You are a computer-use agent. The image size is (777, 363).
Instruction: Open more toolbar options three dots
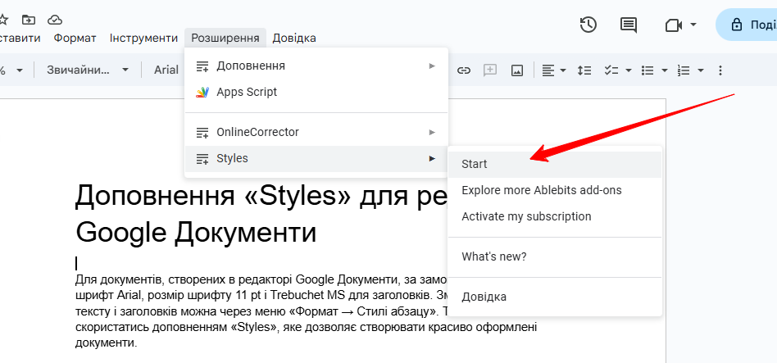click(x=720, y=70)
